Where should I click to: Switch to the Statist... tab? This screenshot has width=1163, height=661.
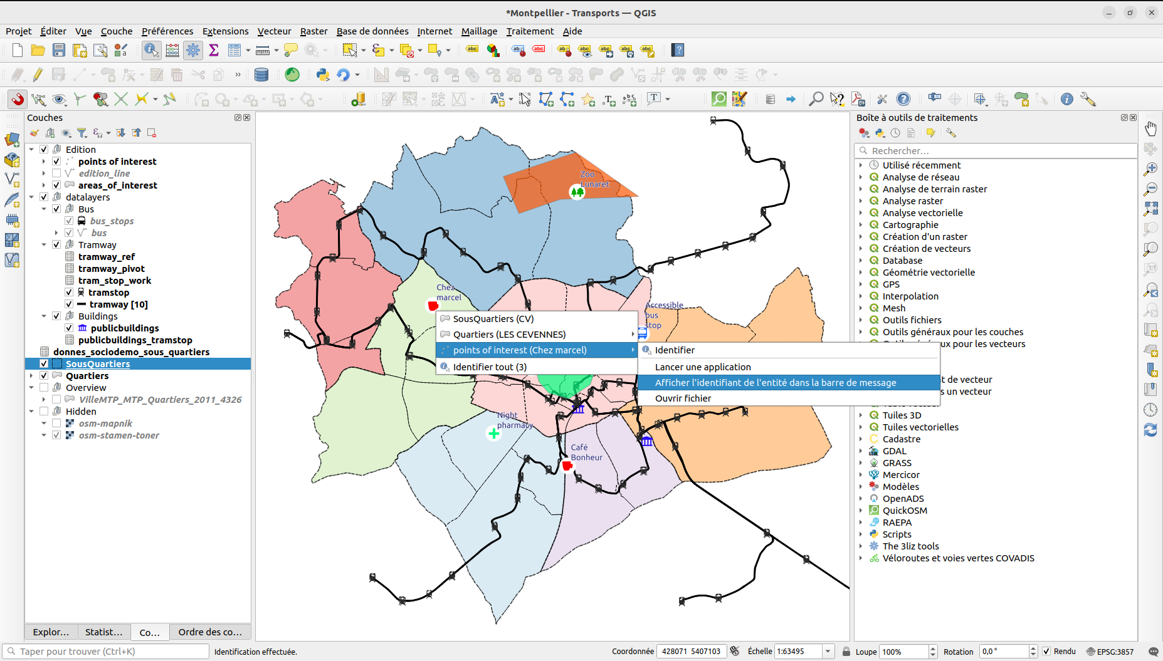[x=104, y=632]
